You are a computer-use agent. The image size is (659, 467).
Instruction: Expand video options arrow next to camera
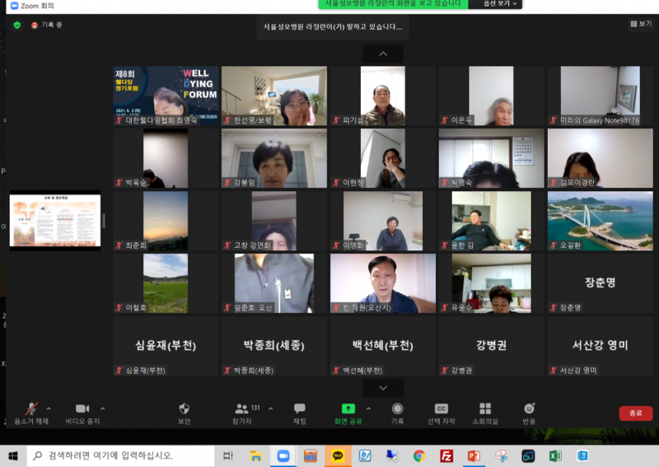point(102,409)
